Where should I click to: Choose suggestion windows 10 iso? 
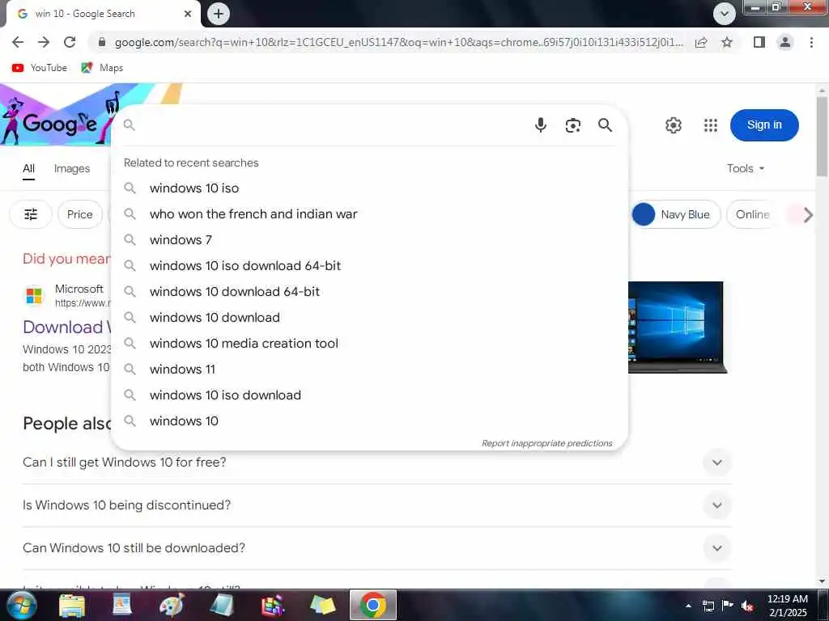pos(369,188)
